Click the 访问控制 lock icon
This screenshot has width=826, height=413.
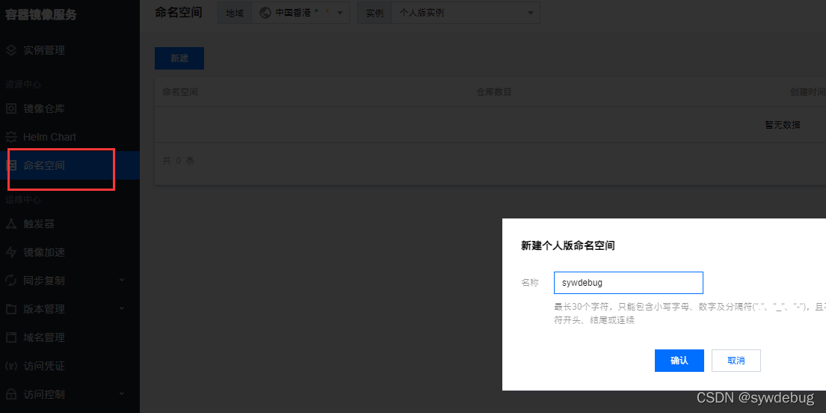[x=11, y=394]
